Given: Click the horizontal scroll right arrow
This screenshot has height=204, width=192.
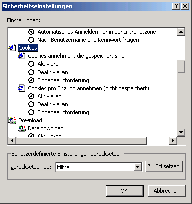Looking at the screenshot, I should [x=173, y=140].
